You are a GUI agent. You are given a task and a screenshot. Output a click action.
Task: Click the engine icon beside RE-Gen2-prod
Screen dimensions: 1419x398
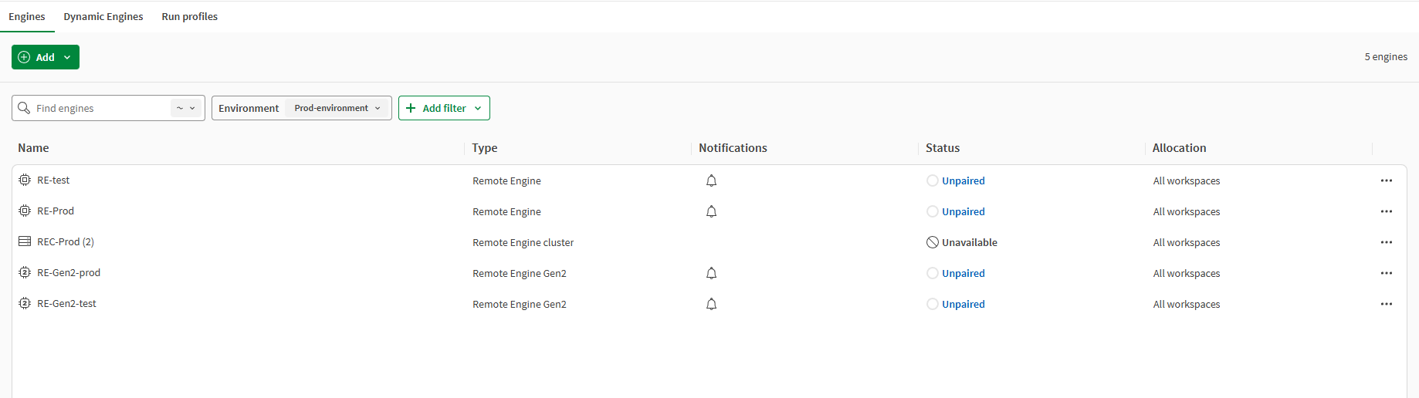point(25,272)
